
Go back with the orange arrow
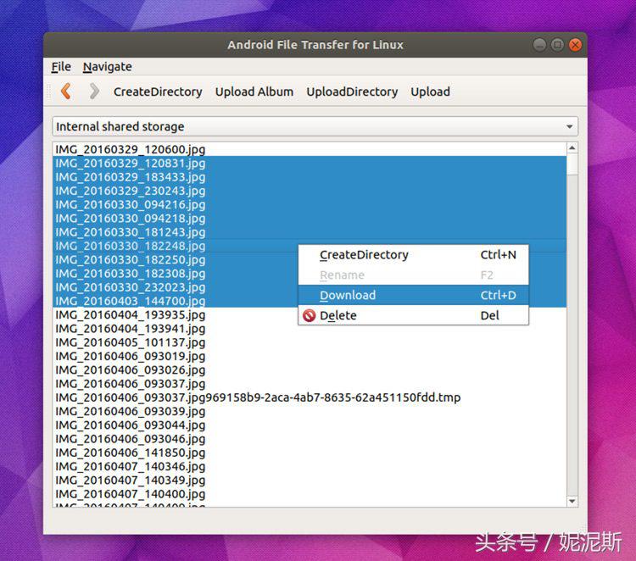point(66,92)
